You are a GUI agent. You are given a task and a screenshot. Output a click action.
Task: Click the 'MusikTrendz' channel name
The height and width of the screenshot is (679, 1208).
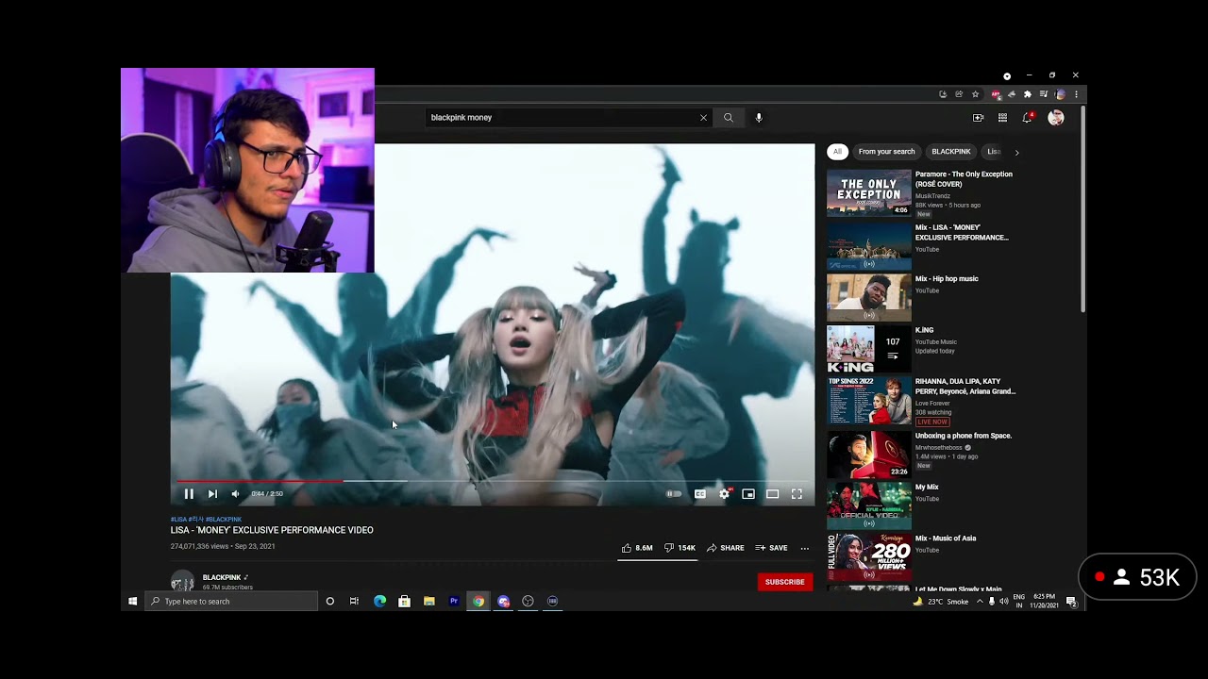pos(933,196)
